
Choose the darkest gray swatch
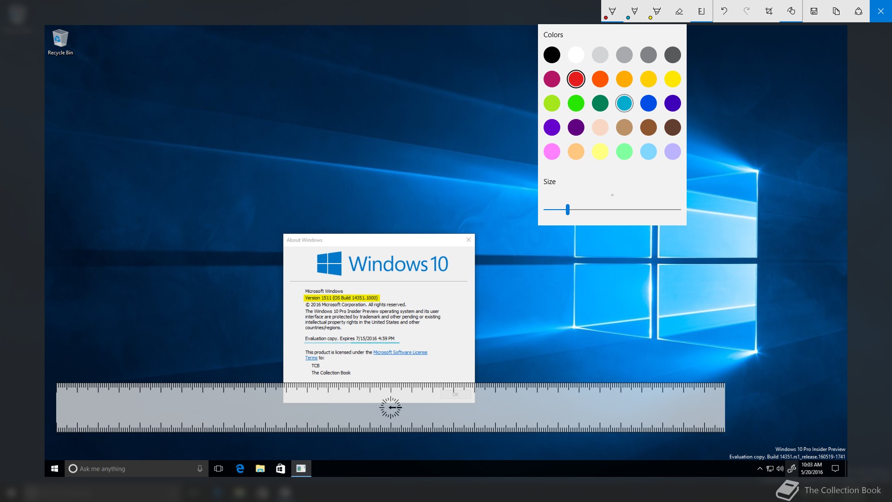[673, 55]
